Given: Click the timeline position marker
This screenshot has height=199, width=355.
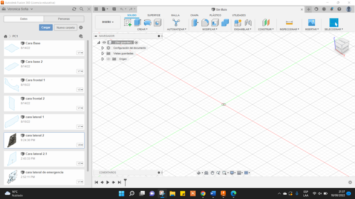Looking at the screenshot, I should tap(125, 182).
